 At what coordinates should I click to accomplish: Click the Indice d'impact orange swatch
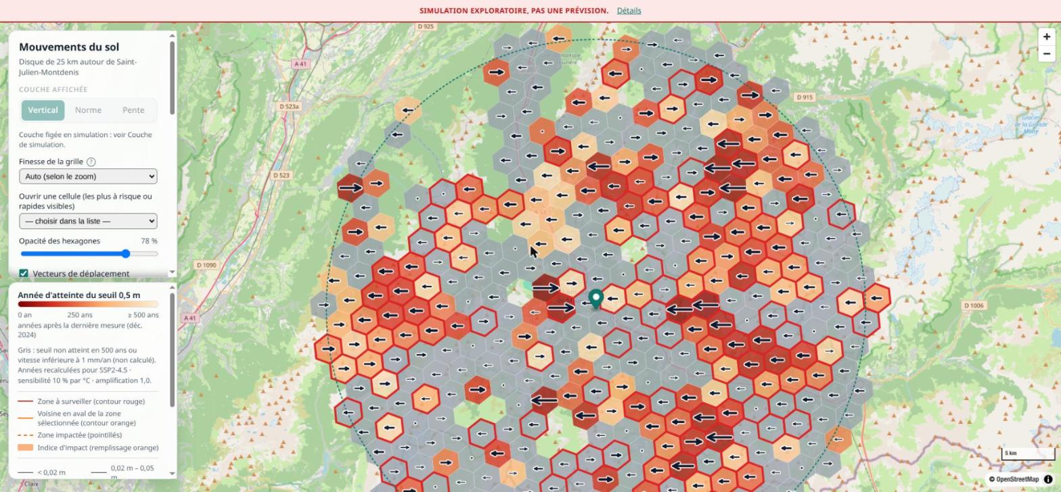[x=26, y=447]
